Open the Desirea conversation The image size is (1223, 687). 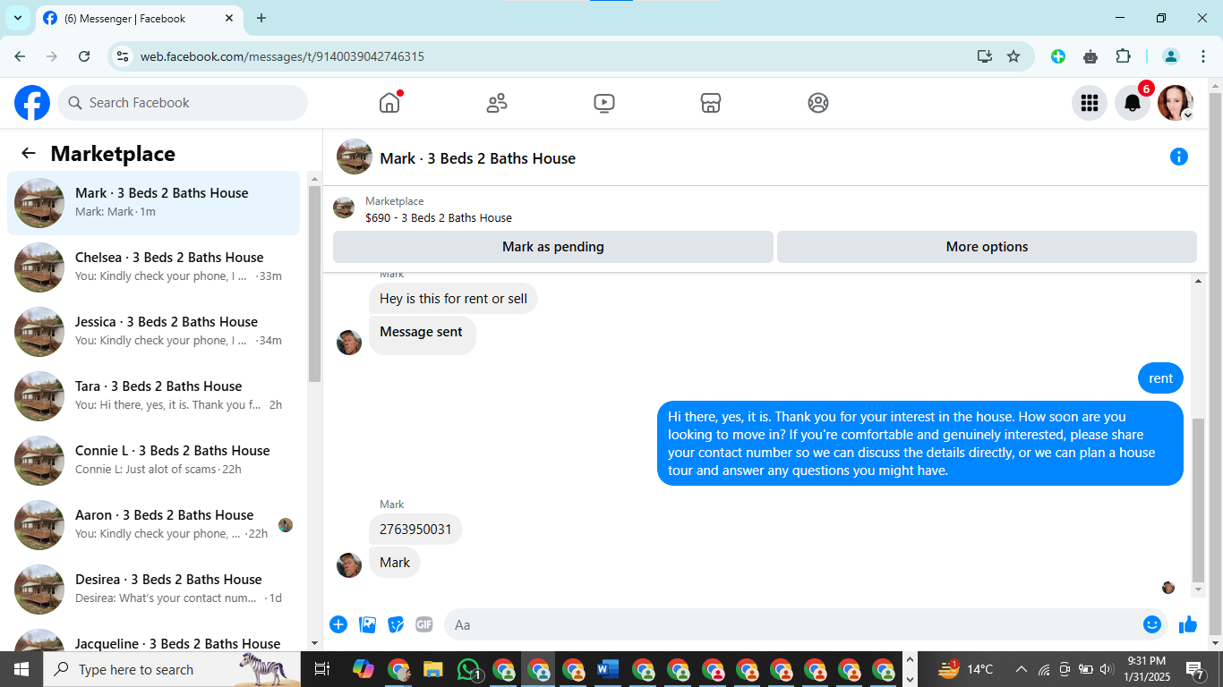[154, 589]
